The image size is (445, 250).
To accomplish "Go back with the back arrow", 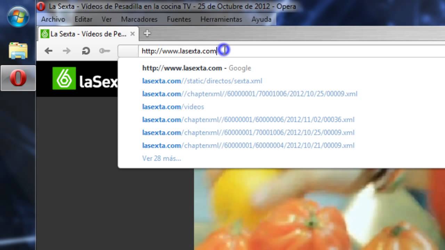I will 48,51.
